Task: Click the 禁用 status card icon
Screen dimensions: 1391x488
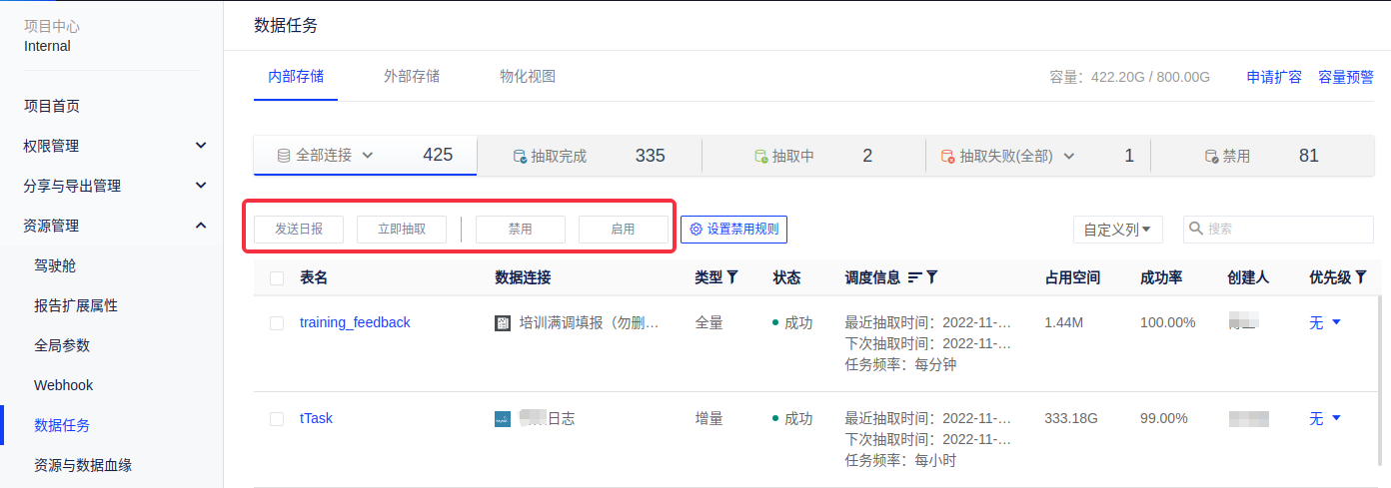Action: 1211,157
